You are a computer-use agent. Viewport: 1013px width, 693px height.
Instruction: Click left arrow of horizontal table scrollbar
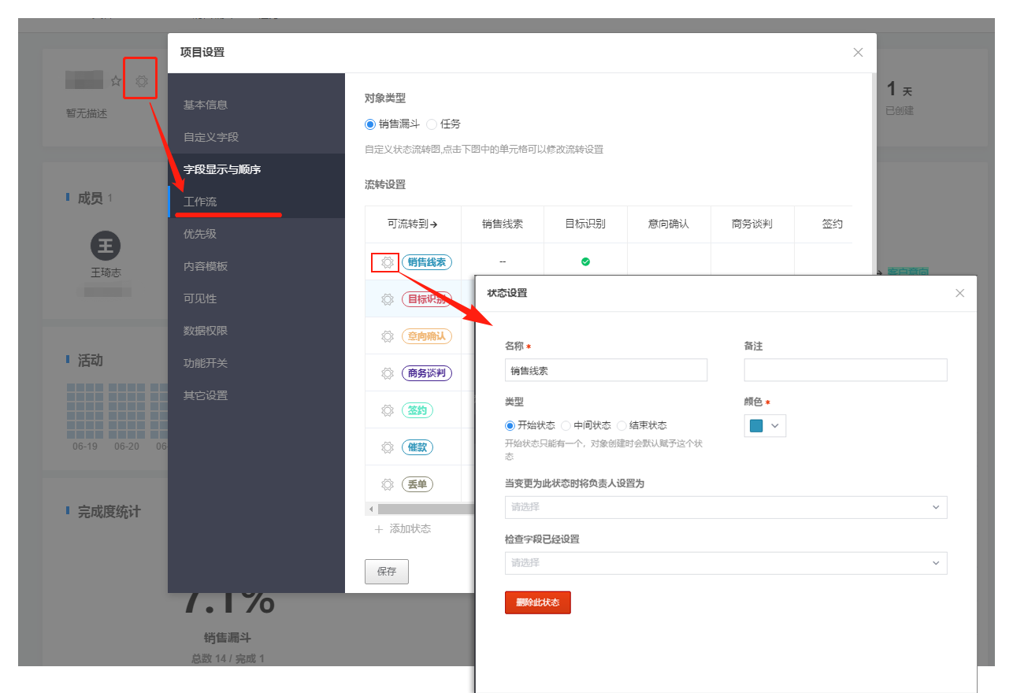coord(371,510)
